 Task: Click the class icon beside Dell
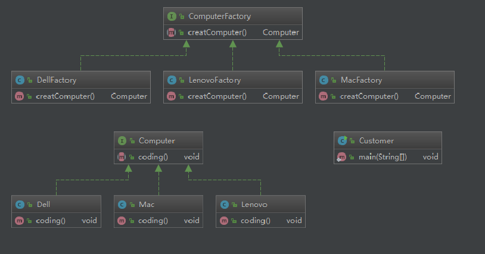coord(20,205)
